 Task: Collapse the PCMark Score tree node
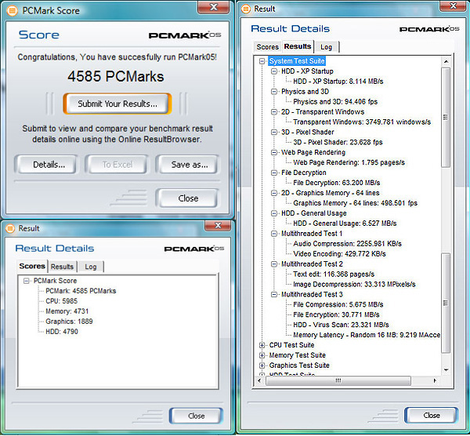(27, 281)
